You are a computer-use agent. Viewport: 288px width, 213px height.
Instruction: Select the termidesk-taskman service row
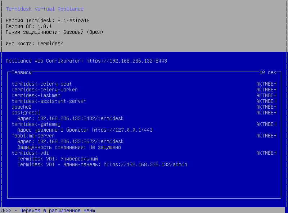[144, 95]
